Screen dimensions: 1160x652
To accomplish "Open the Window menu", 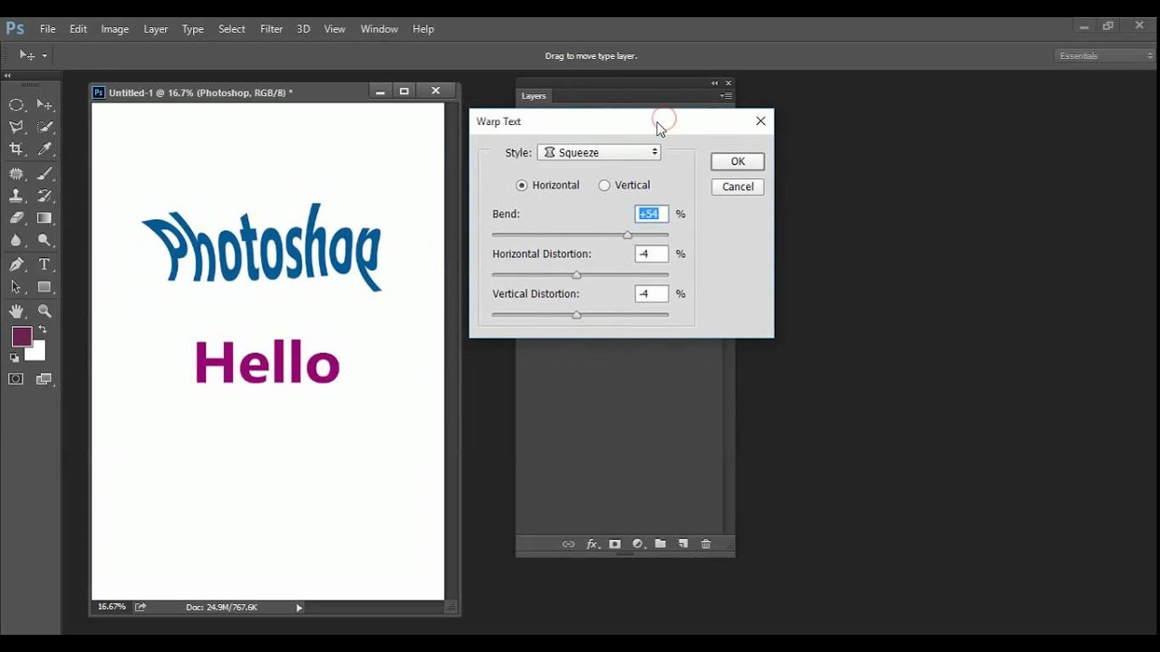I will tap(379, 29).
